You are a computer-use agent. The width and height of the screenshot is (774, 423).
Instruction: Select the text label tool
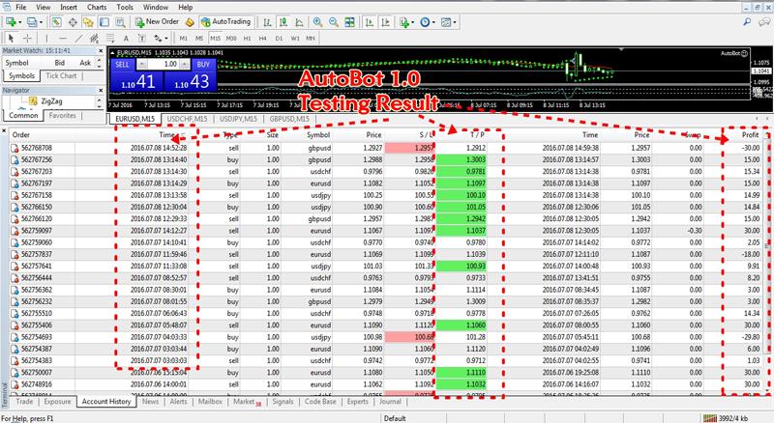(141, 38)
